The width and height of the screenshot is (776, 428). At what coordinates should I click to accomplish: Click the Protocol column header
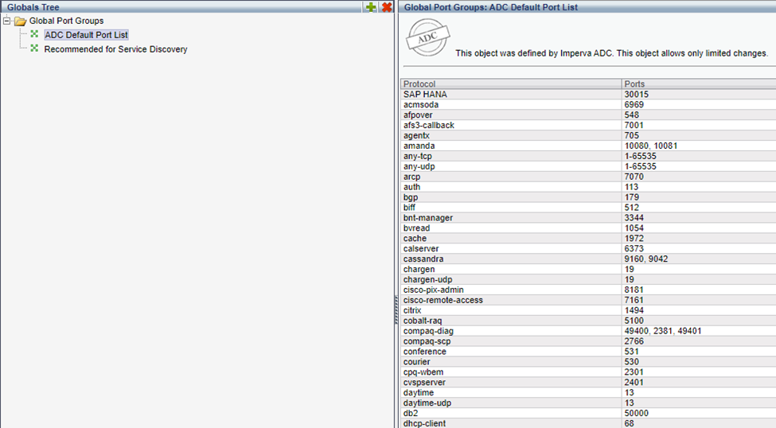coord(511,84)
